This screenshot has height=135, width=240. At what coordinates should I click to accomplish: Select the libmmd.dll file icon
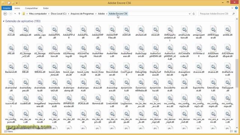(x=97, y=98)
